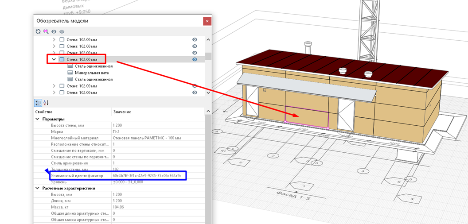Sort properties alphabetically with A-Z icon
The image size is (468, 224).
pyautogui.click(x=46, y=103)
